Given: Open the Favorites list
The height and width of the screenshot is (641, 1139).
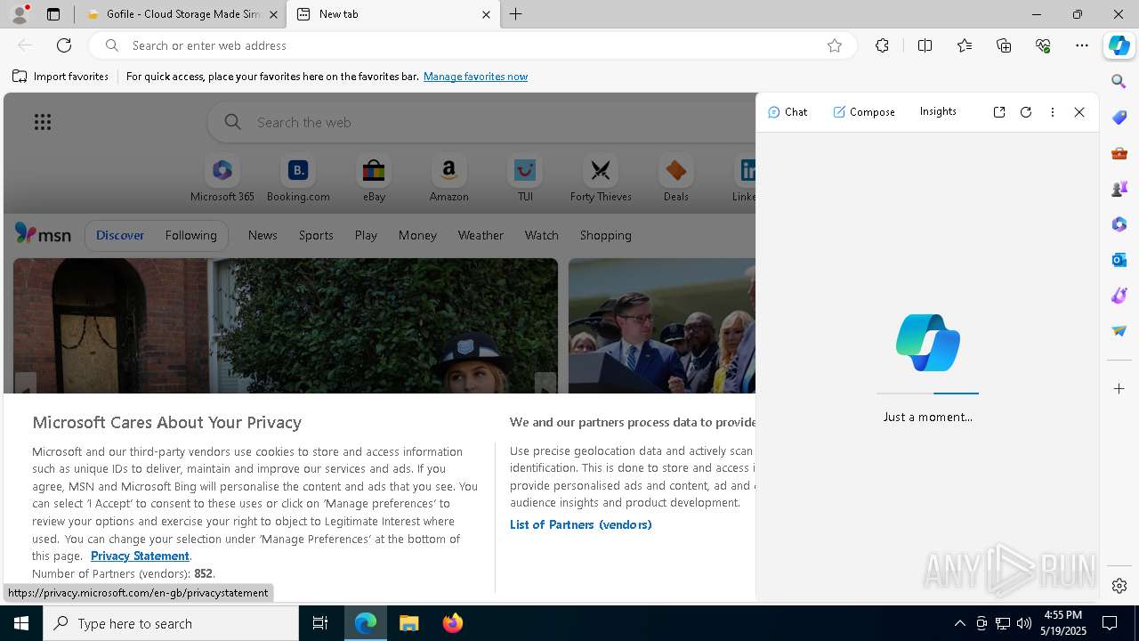Looking at the screenshot, I should 965,45.
